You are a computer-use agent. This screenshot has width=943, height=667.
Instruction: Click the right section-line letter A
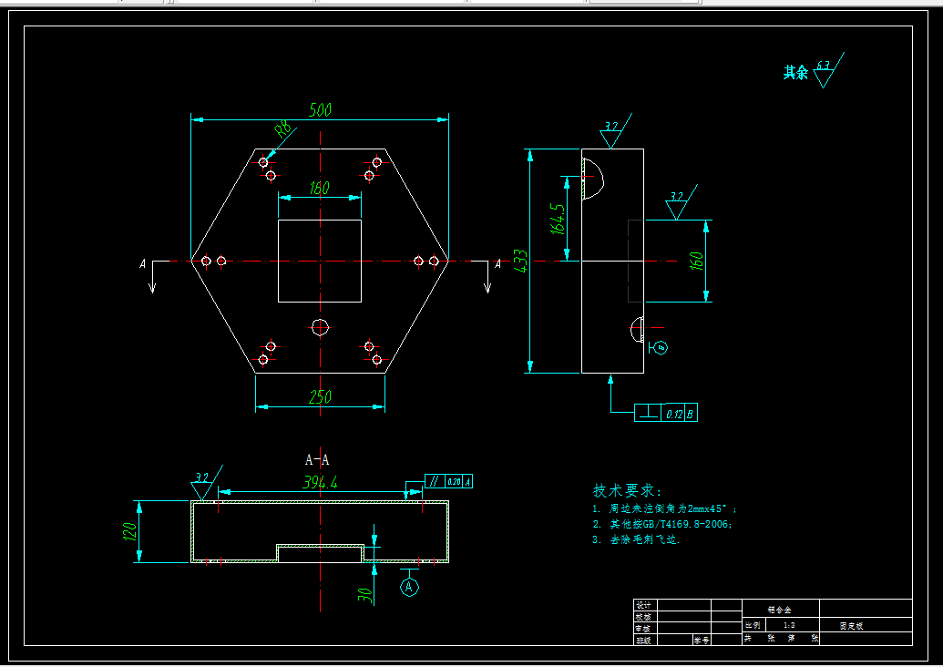click(497, 263)
